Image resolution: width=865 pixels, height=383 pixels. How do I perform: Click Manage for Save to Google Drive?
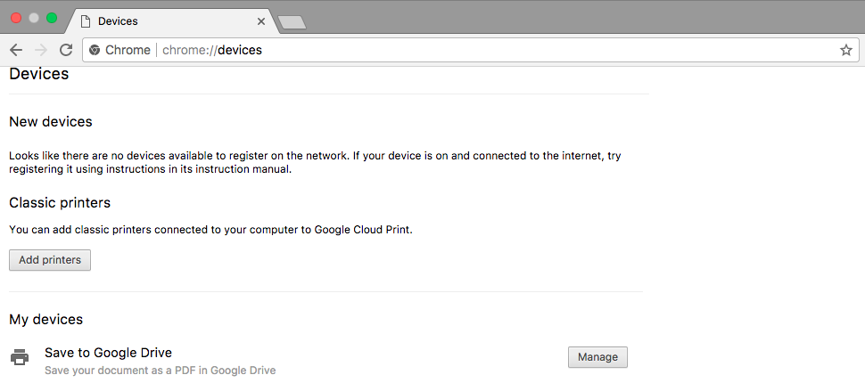[597, 357]
